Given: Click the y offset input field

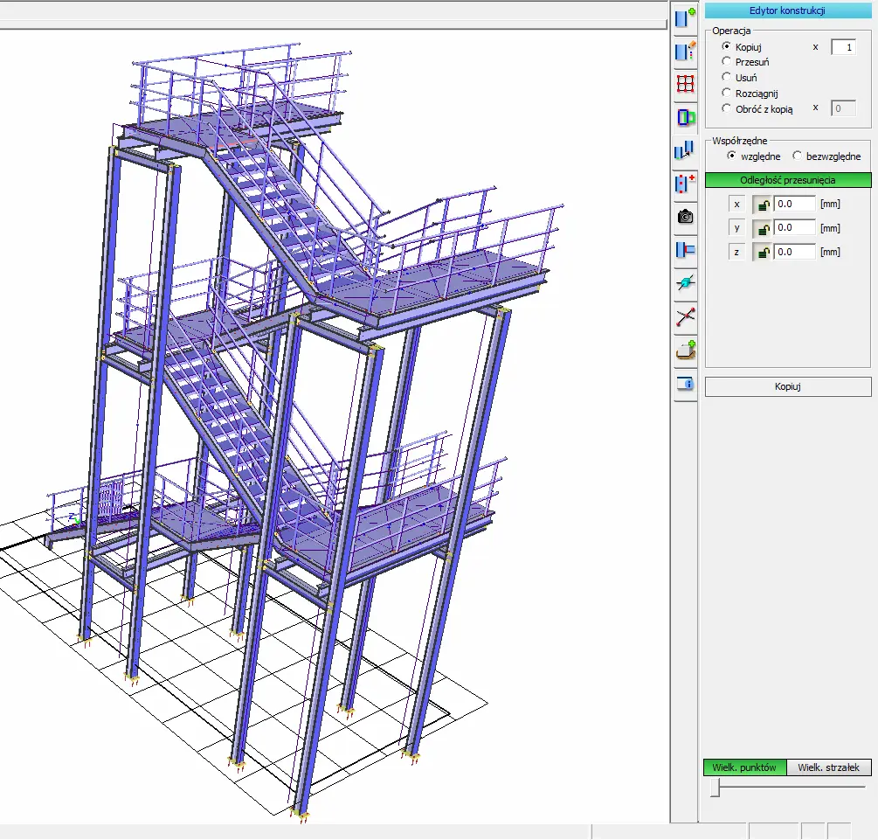Looking at the screenshot, I should click(795, 228).
